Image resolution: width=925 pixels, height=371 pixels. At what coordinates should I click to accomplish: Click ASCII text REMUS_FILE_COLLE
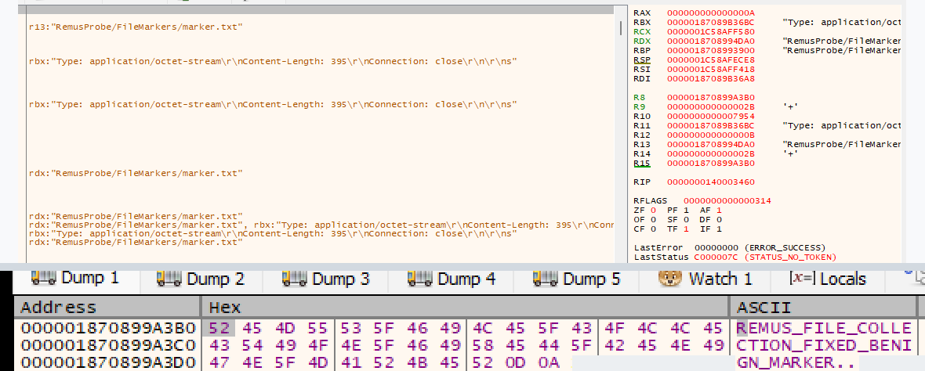click(824, 328)
